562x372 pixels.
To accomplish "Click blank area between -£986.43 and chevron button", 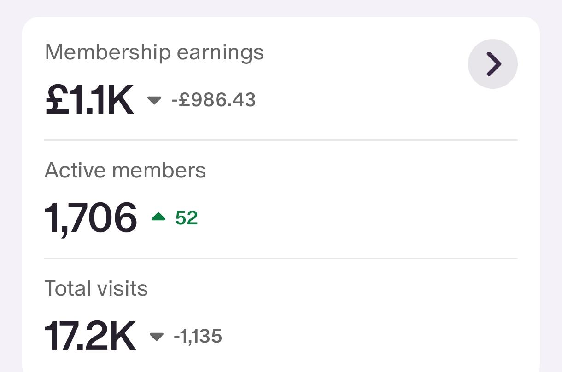I will [x=362, y=100].
